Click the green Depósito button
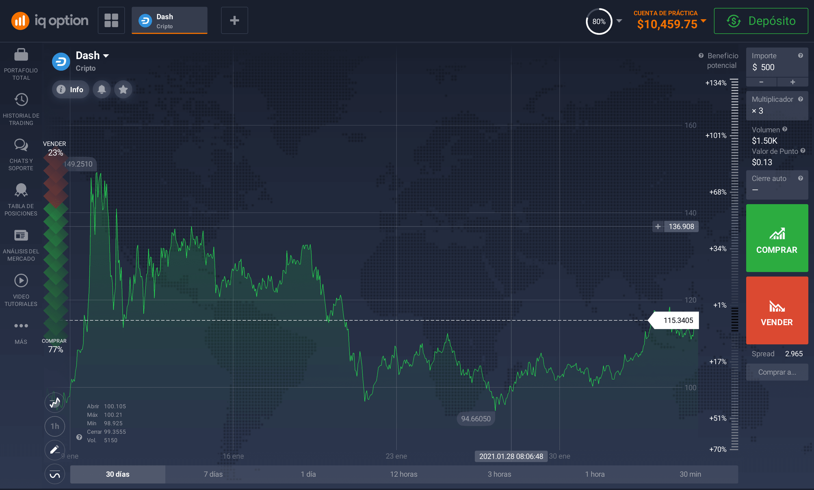814x490 pixels. [761, 21]
